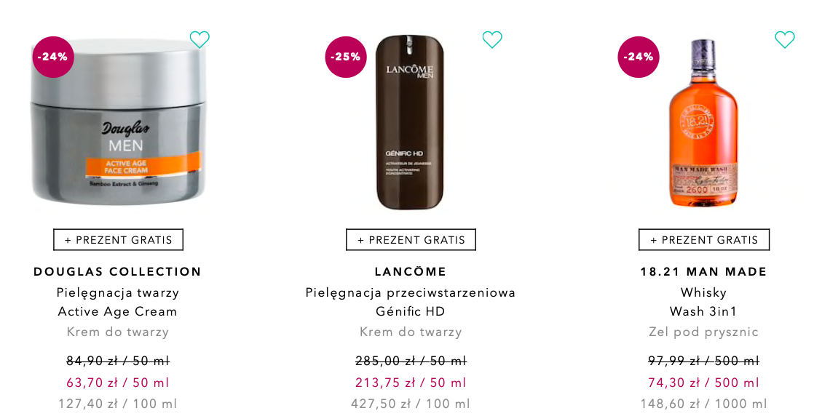Open Lancôme Men Génific HD bottle image
814x416 pixels.
point(410,122)
